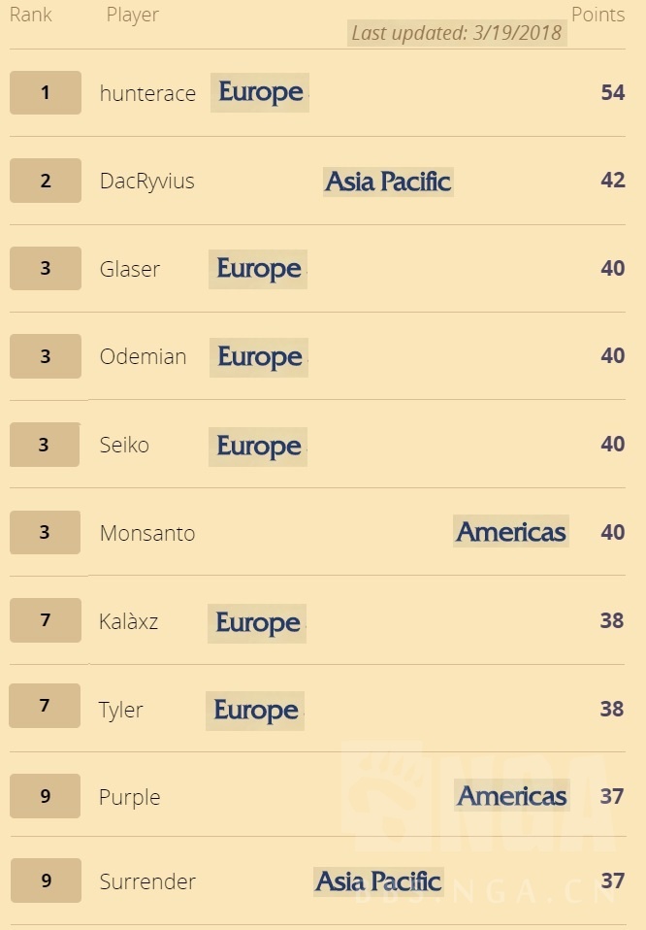Select the hunterace player name
The image size is (646, 930).
click(x=147, y=93)
